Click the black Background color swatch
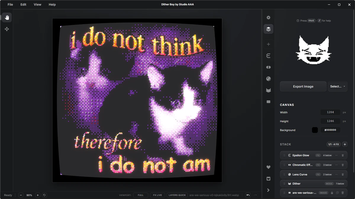The width and height of the screenshot is (355, 199). click(315, 130)
